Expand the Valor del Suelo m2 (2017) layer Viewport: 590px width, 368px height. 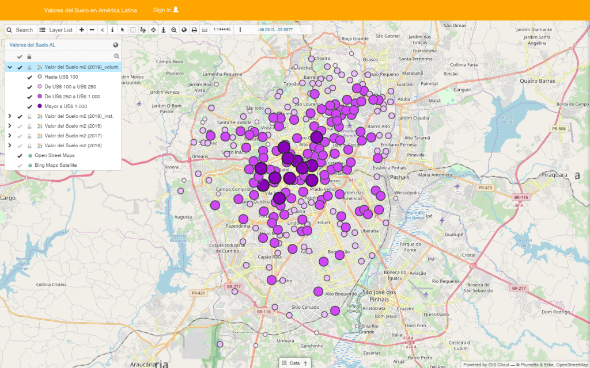[x=9, y=136]
